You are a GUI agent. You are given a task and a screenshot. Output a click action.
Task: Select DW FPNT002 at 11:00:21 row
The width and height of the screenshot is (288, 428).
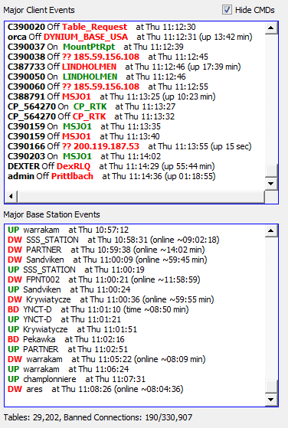tap(104, 279)
